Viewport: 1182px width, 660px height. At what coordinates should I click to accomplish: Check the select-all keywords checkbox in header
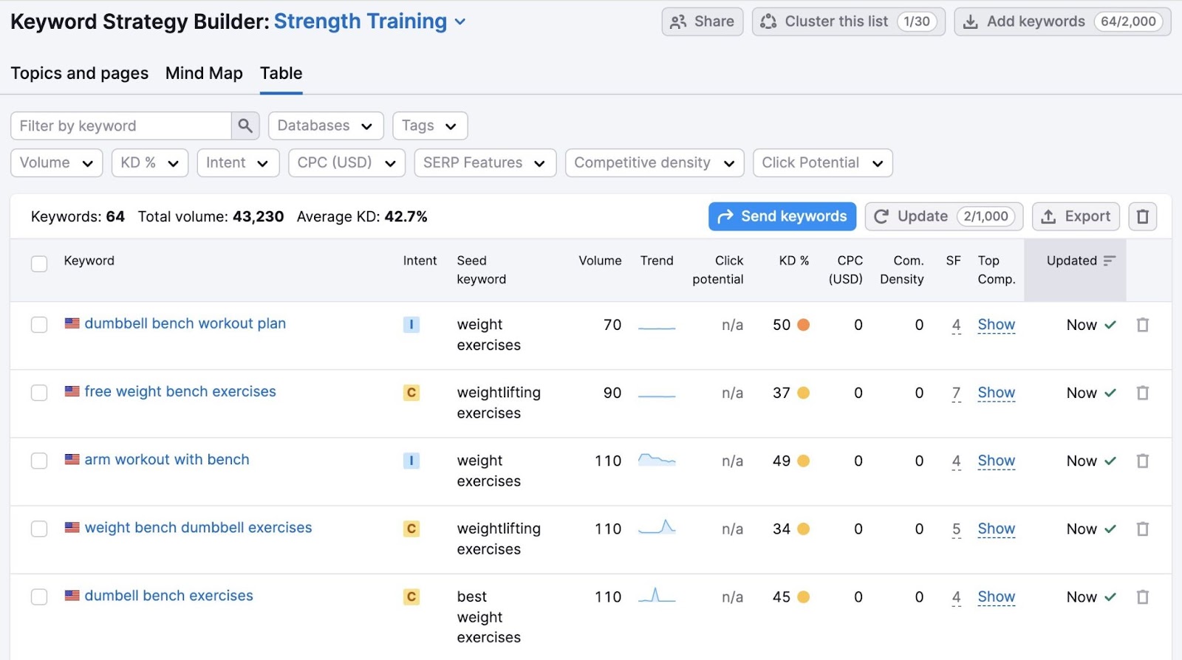click(39, 264)
